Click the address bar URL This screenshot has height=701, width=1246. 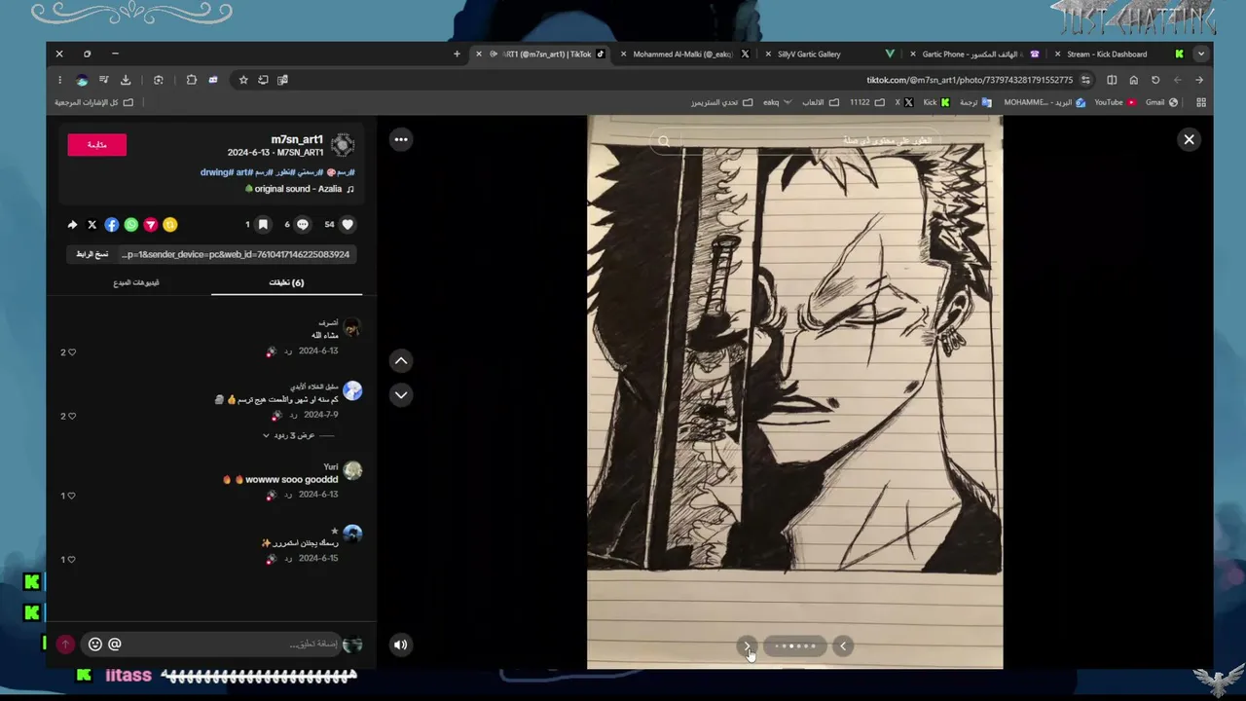tap(970, 80)
